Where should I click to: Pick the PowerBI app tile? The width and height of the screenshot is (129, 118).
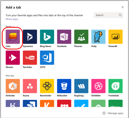(115, 37)
